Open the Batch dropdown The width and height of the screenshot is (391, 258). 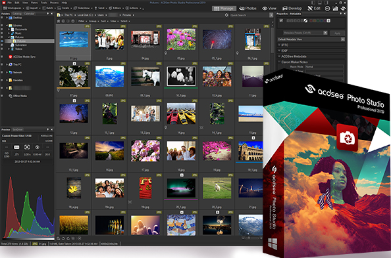[49, 9]
